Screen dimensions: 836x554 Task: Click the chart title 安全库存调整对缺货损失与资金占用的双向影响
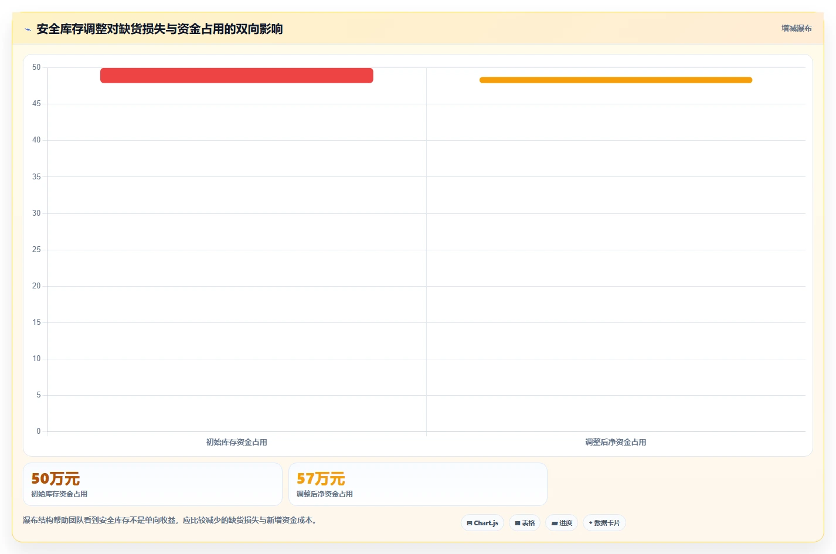pyautogui.click(x=159, y=29)
